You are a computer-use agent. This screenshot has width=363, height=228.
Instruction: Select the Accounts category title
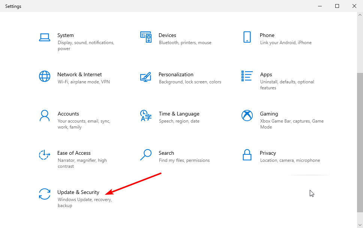pyautogui.click(x=68, y=114)
